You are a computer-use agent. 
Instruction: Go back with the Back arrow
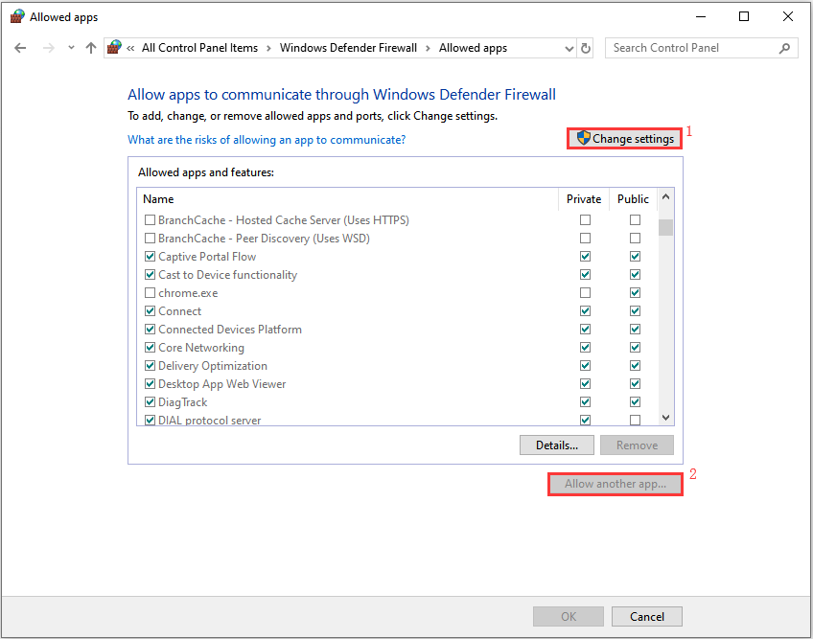(x=20, y=48)
